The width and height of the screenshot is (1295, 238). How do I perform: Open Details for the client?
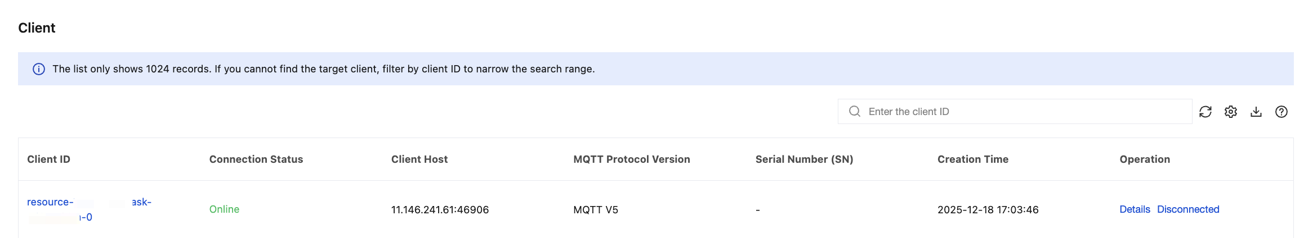coord(1135,209)
